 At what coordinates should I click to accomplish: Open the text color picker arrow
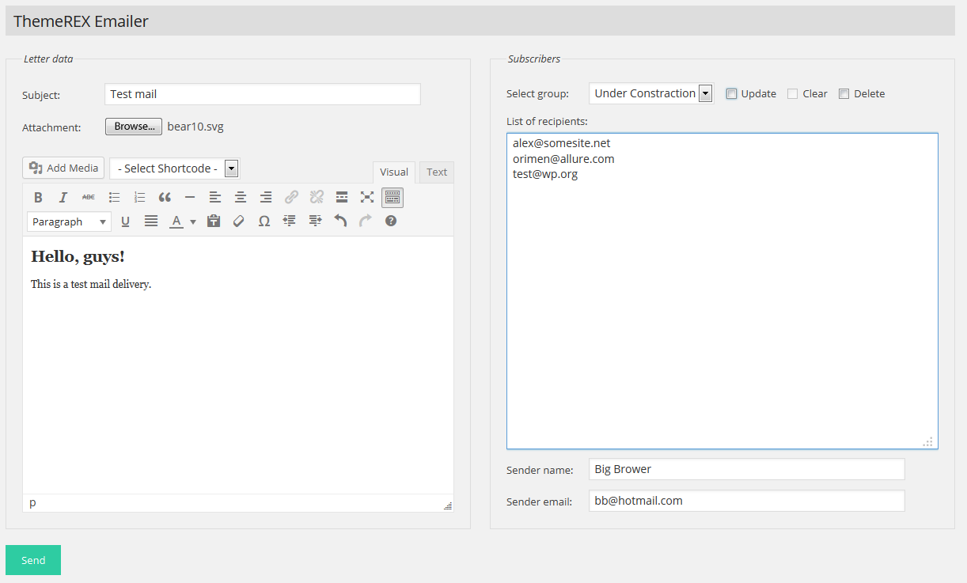click(x=193, y=222)
